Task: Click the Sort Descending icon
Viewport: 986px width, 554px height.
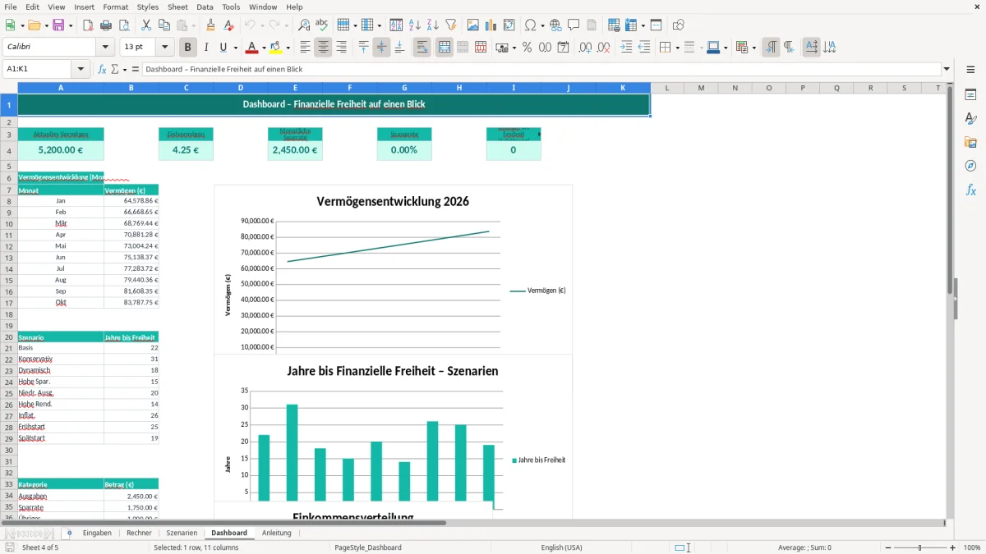Action: (432, 25)
